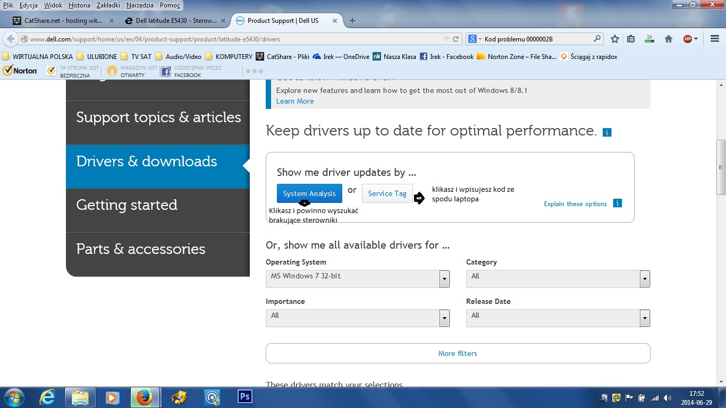
Task: Open the Firefox hamburger menu
Action: click(x=715, y=39)
